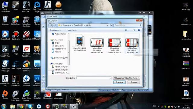This screenshot has height=109, width=193.
Task: Select Рабочий стол in the navigation pane
Action: pyautogui.click(x=59, y=34)
